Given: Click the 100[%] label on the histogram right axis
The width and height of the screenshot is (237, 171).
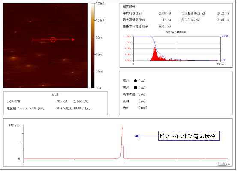Looking at the screenshot, I should (225, 37).
